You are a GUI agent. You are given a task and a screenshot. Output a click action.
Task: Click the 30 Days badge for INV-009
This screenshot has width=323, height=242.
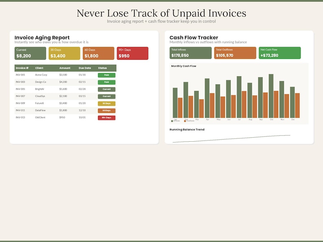(107, 104)
